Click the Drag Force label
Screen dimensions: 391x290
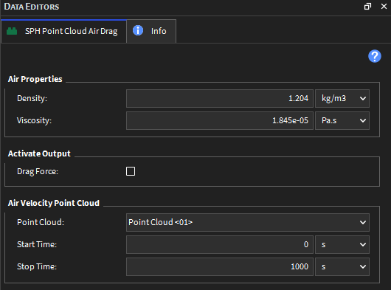coord(38,171)
